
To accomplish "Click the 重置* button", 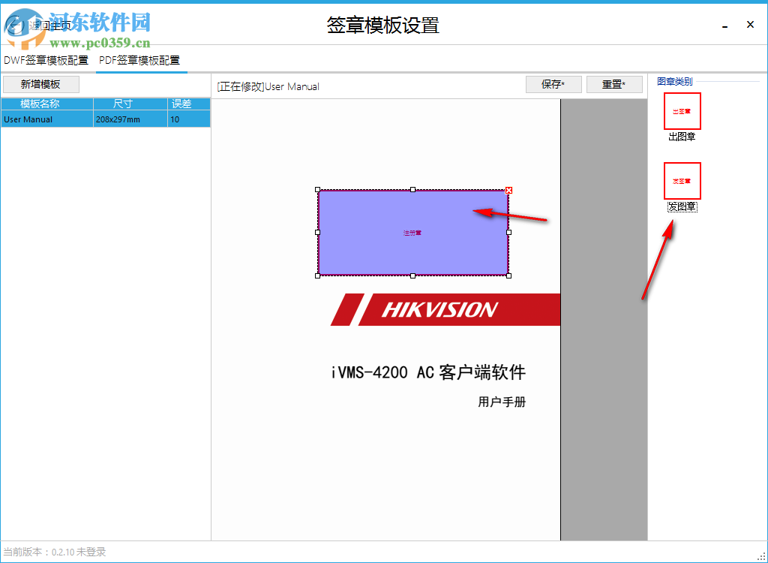I will (614, 84).
